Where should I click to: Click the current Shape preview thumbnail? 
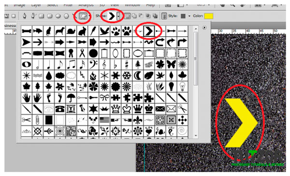click(112, 16)
